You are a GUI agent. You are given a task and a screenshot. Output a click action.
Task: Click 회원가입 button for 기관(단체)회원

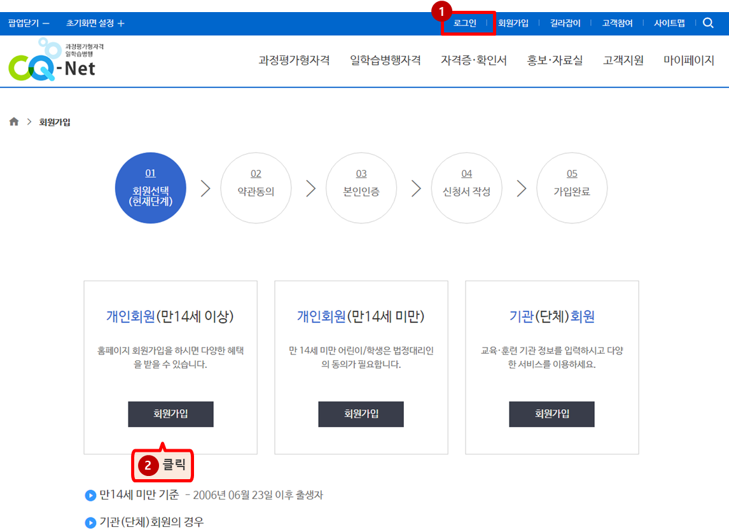552,414
